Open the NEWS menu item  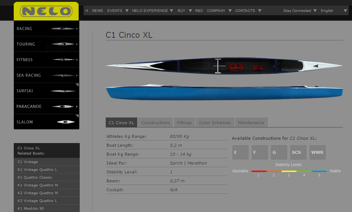tap(98, 10)
